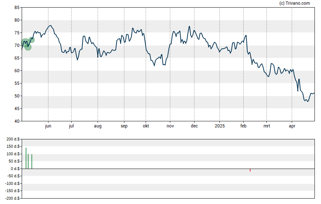
Task: Click the '85' price axis label
Action: coord(17,8)
